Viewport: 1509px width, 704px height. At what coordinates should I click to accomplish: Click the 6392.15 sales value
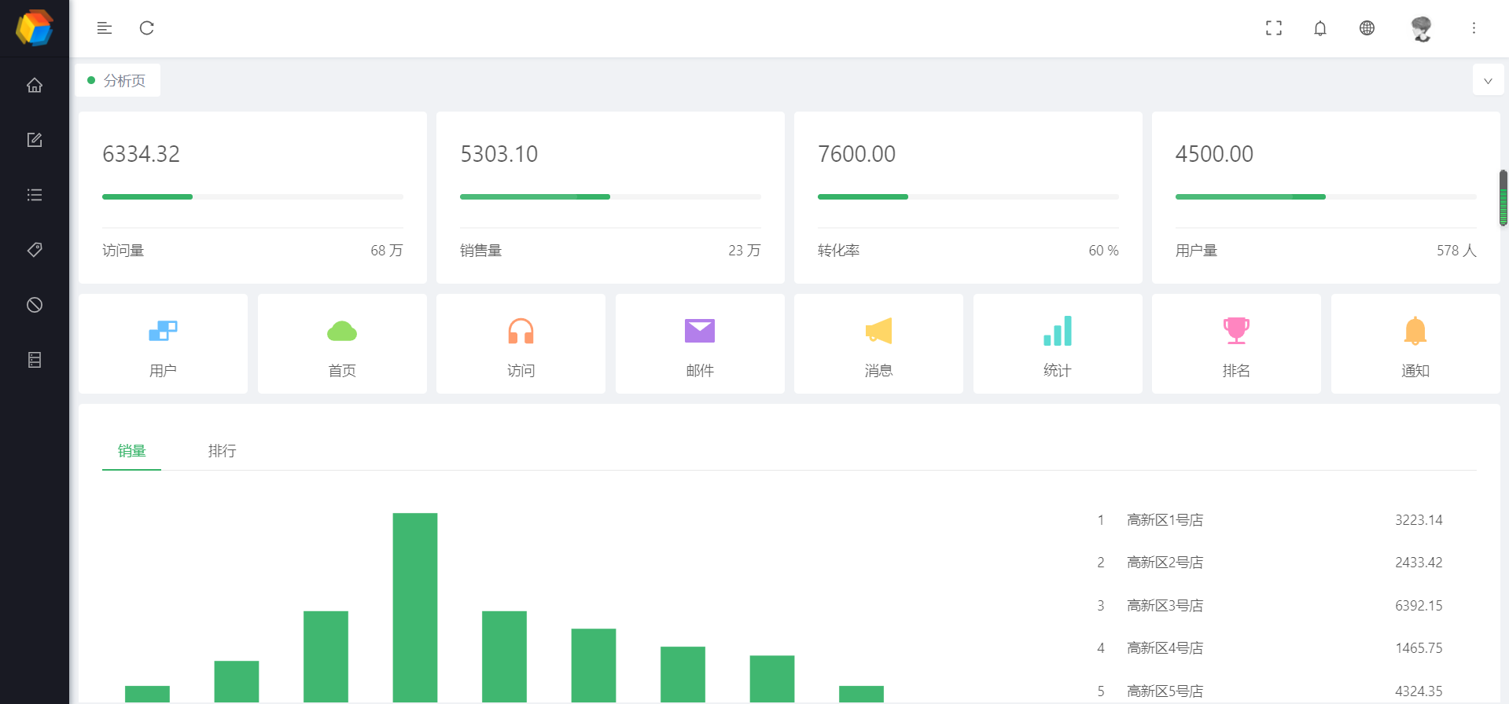(x=1419, y=606)
